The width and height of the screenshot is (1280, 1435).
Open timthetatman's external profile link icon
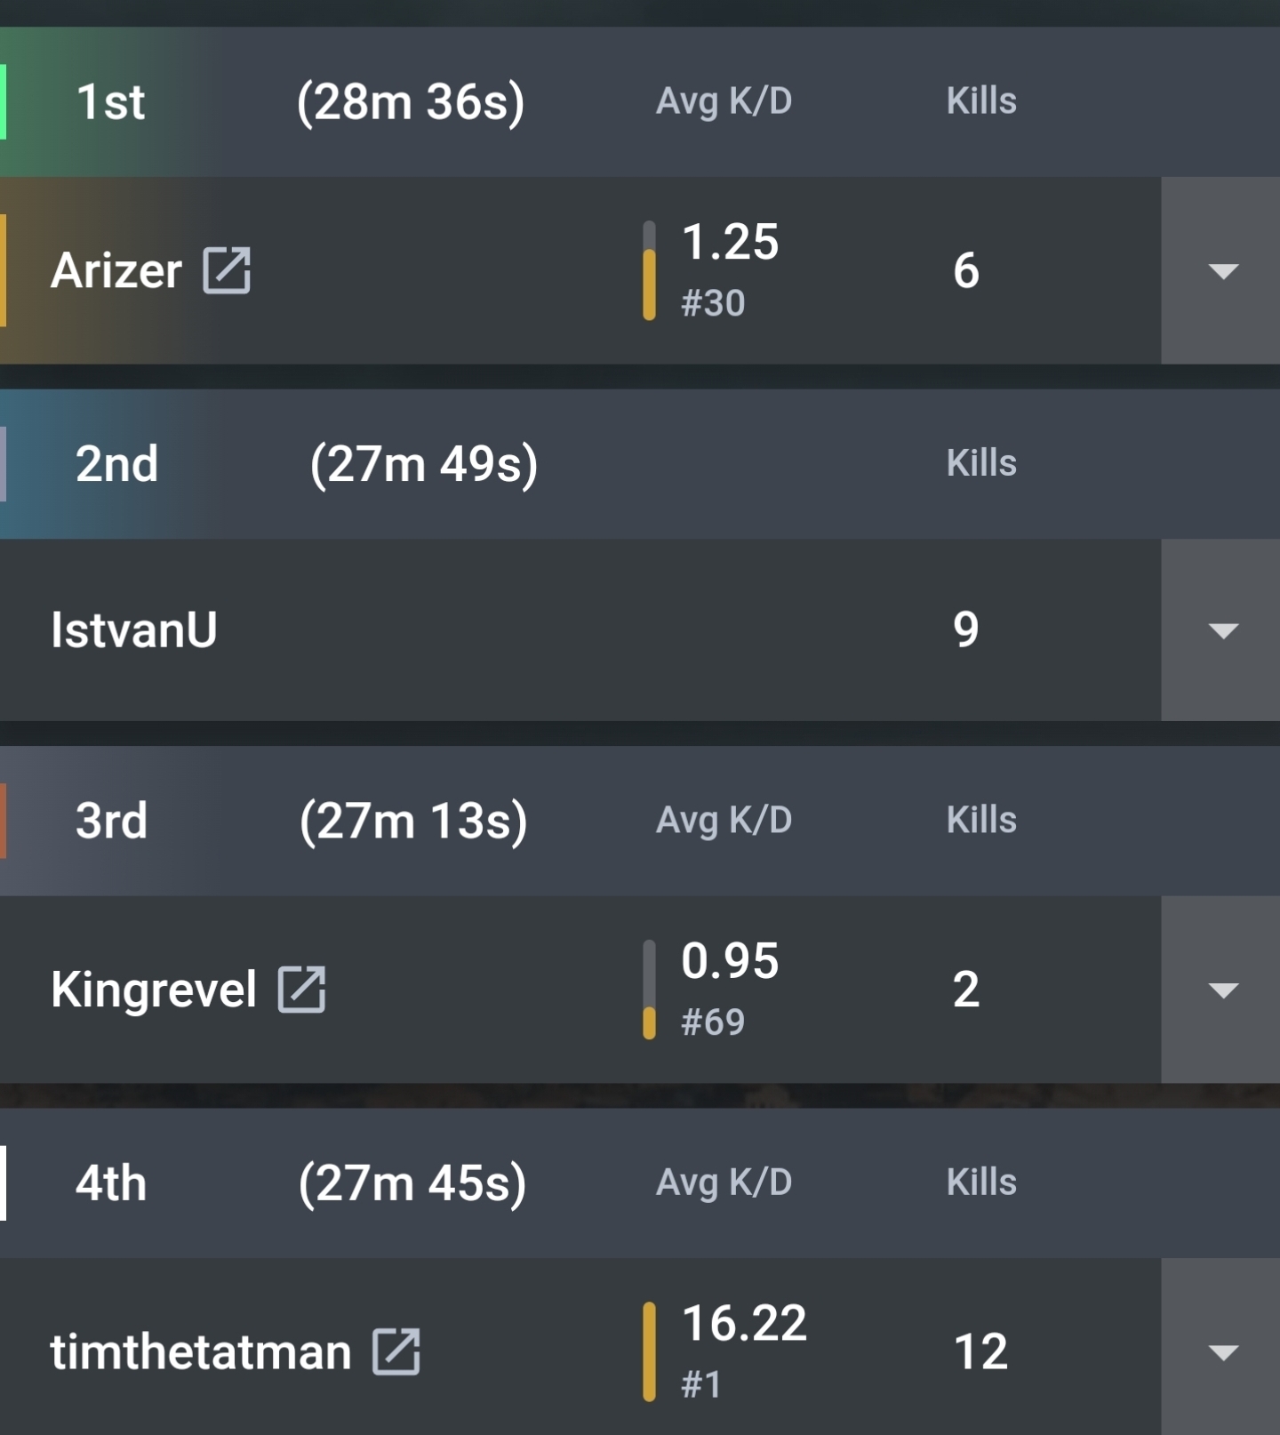[x=396, y=1351]
